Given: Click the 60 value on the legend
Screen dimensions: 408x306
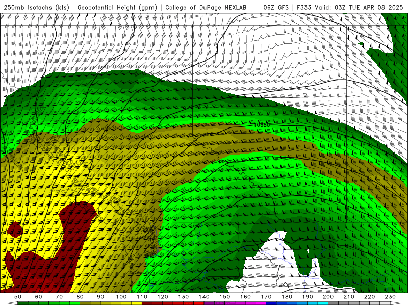Looking at the screenshot, I should [38, 297].
